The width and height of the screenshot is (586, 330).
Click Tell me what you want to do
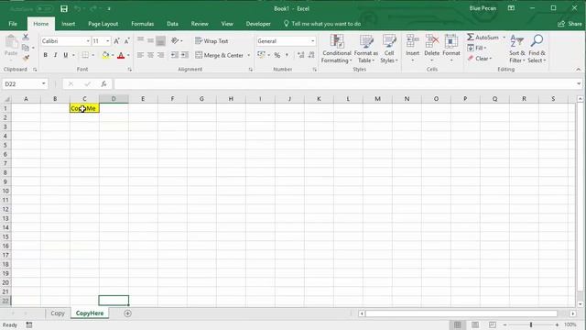[x=322, y=24]
